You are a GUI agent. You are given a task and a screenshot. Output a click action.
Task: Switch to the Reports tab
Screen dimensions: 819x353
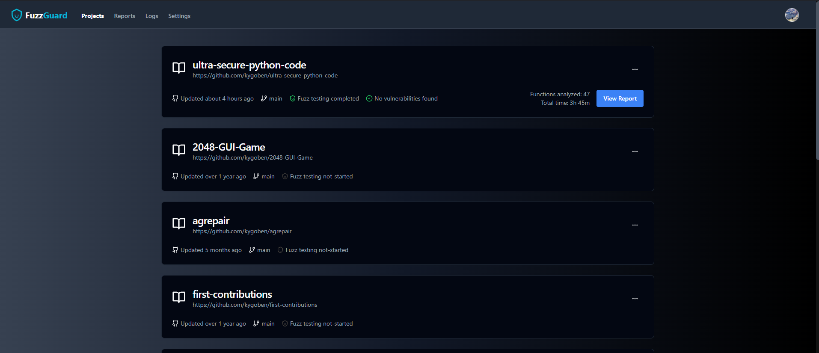125,16
